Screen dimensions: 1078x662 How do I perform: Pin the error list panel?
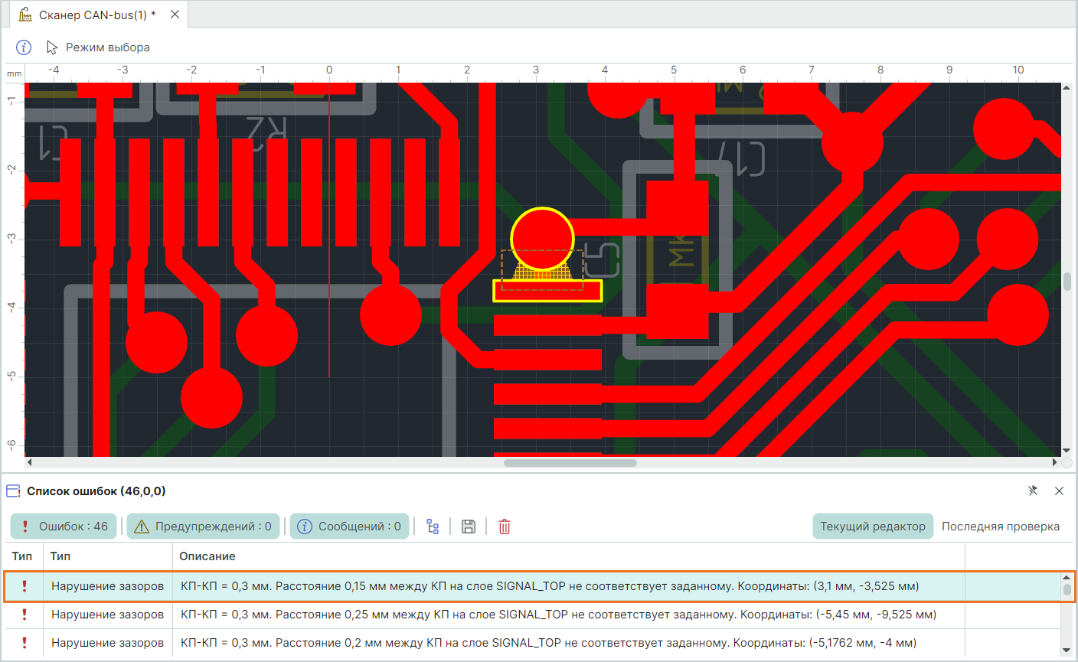coord(1033,491)
